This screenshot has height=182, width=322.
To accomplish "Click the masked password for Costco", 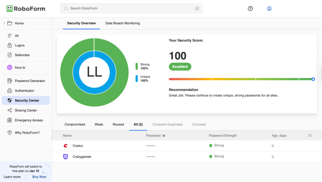I will pos(151,146).
